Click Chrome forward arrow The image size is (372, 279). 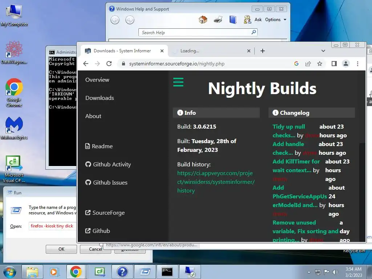(x=97, y=64)
